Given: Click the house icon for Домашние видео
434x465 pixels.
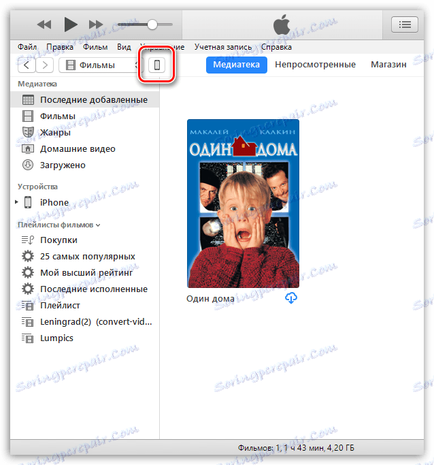Looking at the screenshot, I should 28,148.
